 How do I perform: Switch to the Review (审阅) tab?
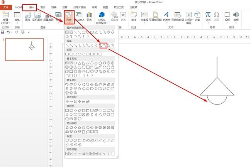pos(94,7)
